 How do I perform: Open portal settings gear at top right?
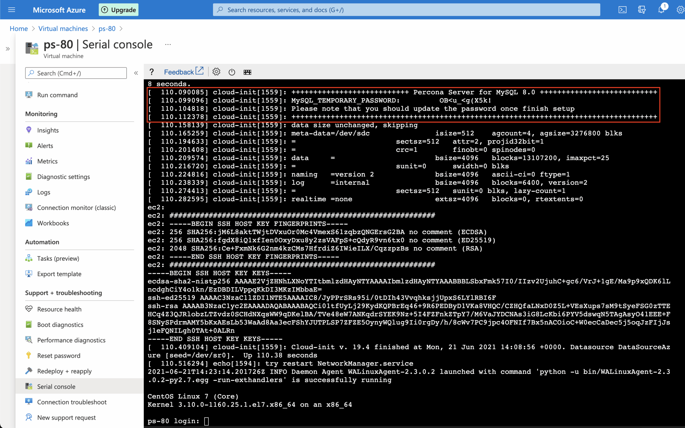point(680,10)
